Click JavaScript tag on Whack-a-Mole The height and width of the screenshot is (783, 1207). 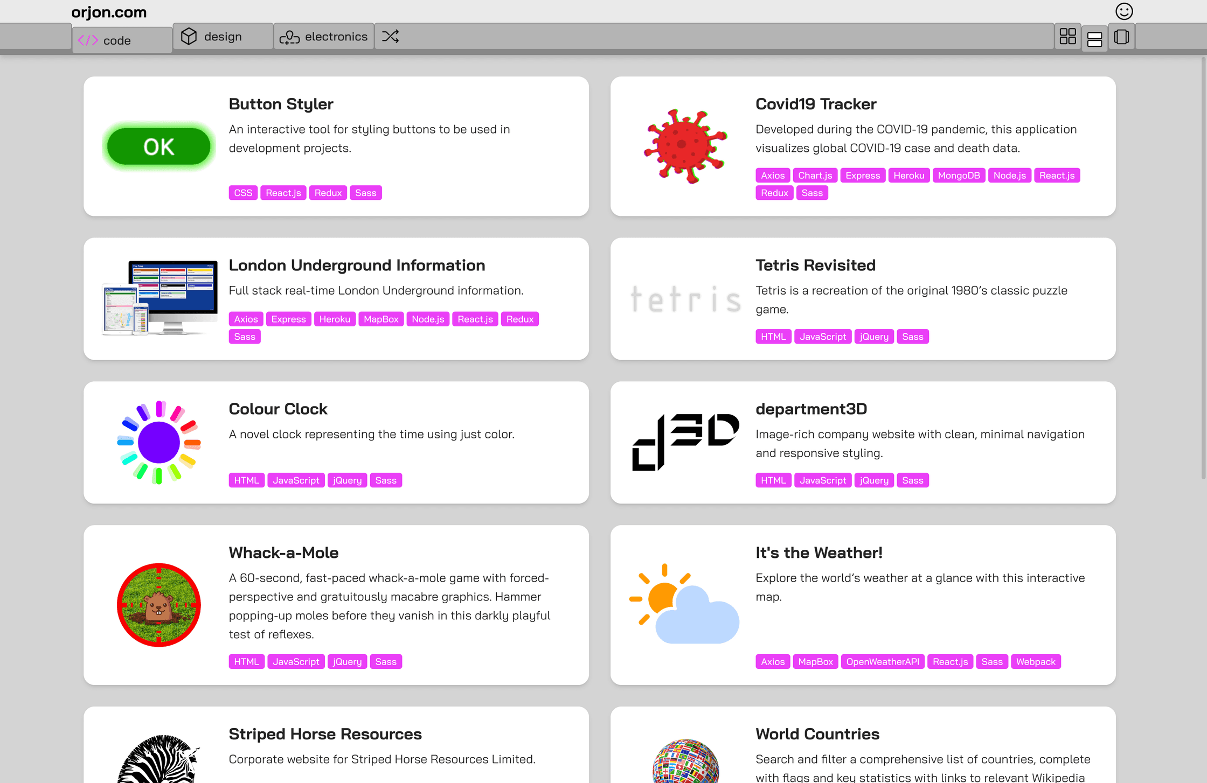[x=296, y=662]
